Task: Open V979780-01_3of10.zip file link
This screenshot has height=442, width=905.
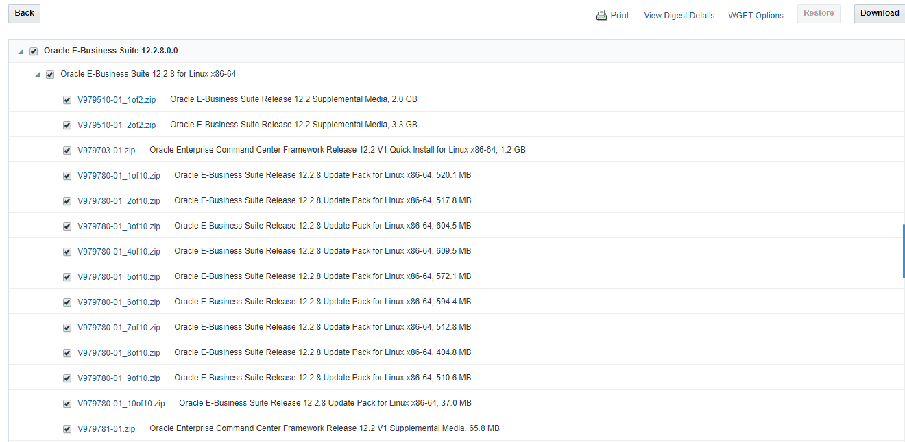Action: pos(119,226)
